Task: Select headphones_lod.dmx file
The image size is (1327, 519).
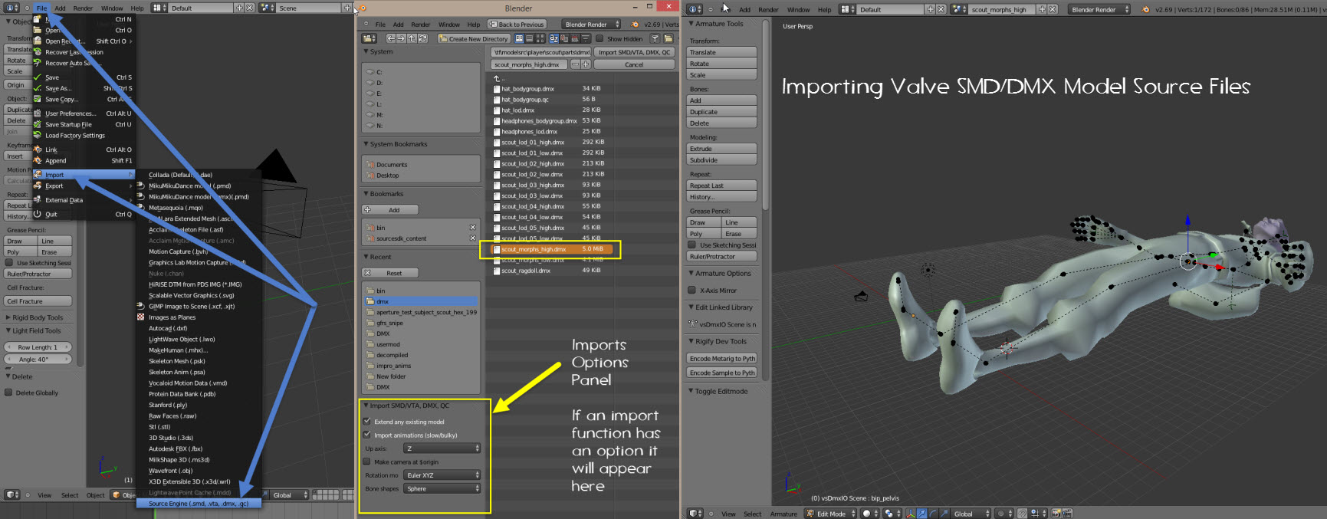Action: (529, 132)
